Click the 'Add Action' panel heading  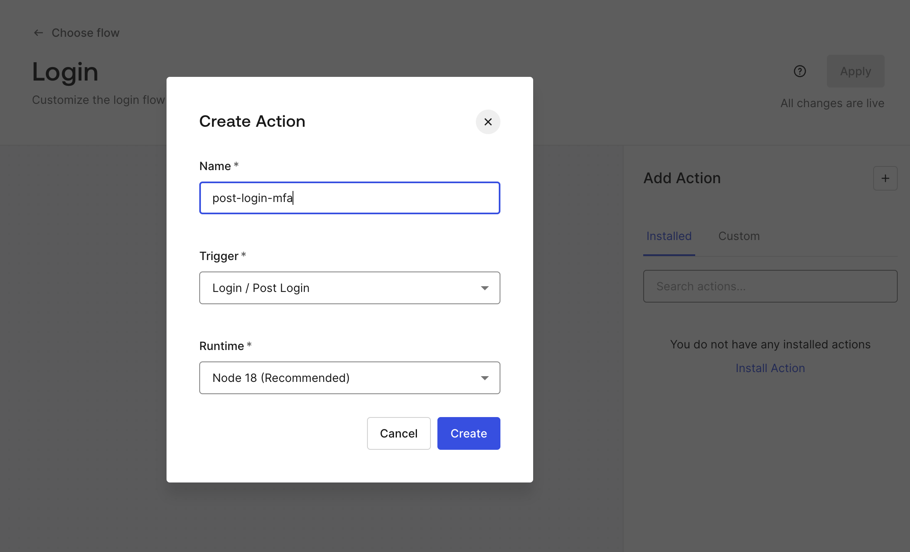682,178
